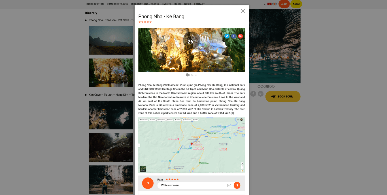
Task: Send the comment with the arrow icon
Action: (x=237, y=185)
